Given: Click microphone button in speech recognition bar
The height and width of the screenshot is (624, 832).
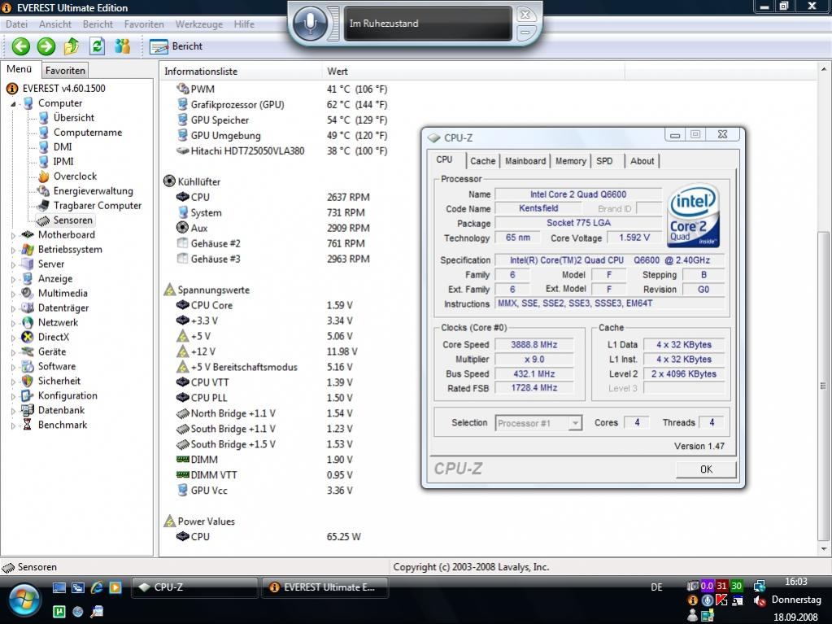Looking at the screenshot, I should pos(310,24).
